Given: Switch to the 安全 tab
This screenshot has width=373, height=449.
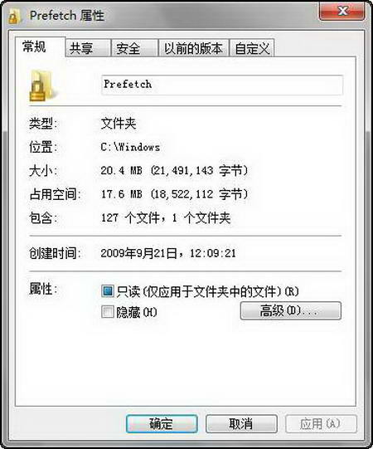Looking at the screenshot, I should [x=135, y=48].
